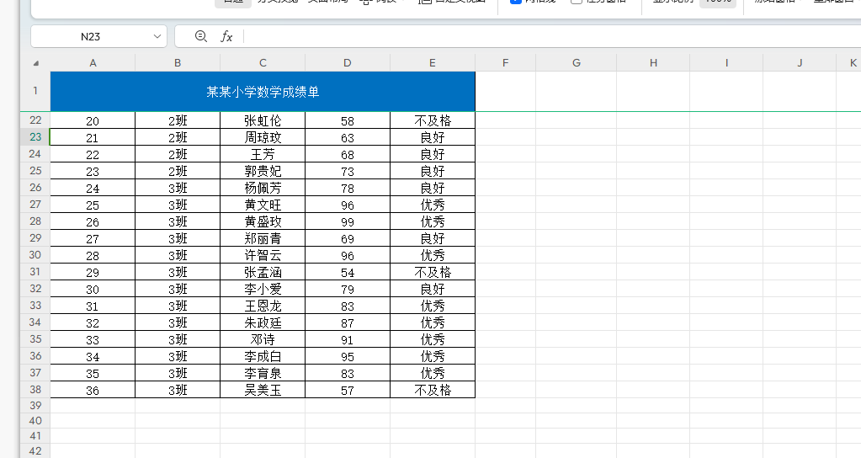This screenshot has width=861, height=458.
Task: Click the score 54 for 张孟涵
Action: [348, 272]
